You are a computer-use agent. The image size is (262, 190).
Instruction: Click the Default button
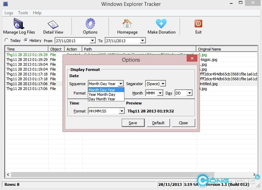coord(158,123)
